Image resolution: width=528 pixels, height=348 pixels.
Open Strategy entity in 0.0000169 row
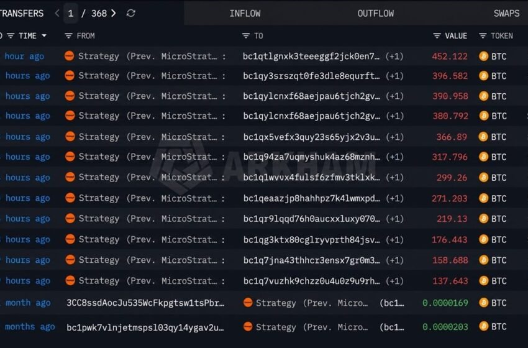pos(312,303)
